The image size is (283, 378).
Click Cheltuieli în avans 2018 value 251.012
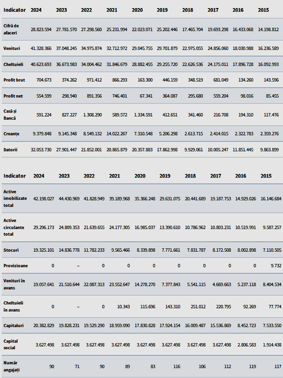coord(198,307)
